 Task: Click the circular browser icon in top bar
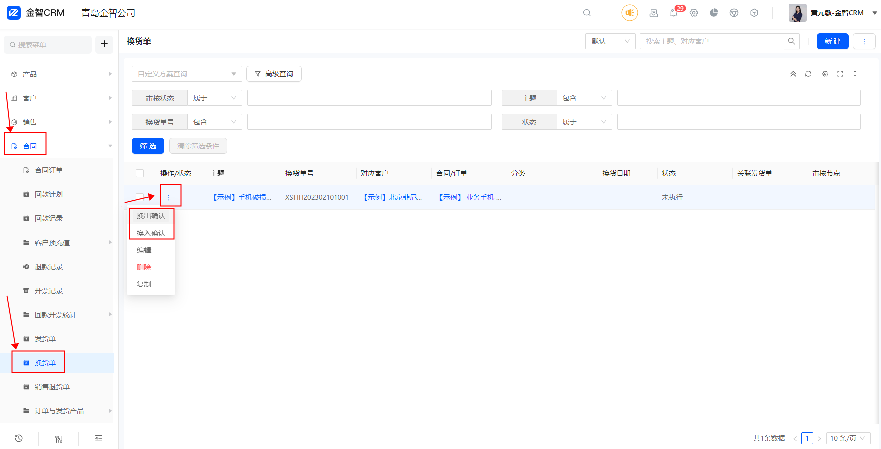coord(734,13)
